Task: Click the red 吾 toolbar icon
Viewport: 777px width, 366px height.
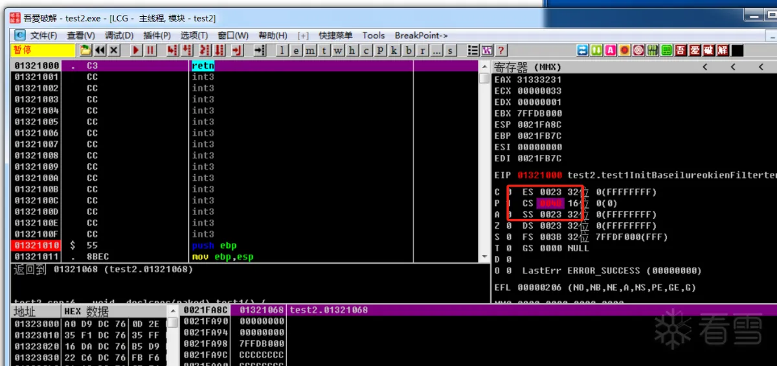Action: 681,50
